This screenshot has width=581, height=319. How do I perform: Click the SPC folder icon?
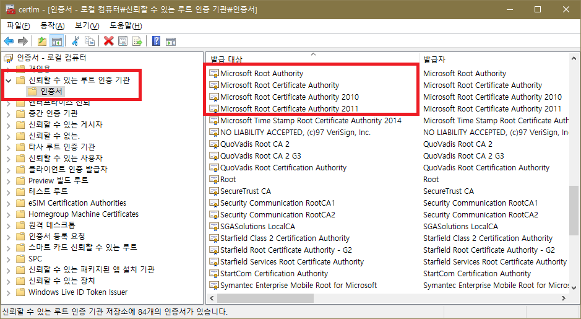pyautogui.click(x=21, y=258)
